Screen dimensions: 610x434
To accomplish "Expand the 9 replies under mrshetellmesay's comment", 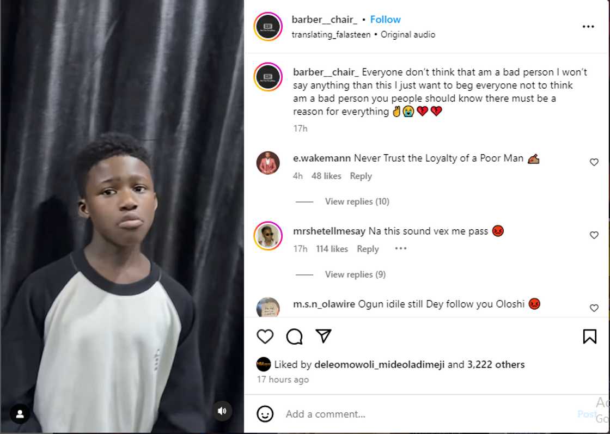I will point(355,274).
